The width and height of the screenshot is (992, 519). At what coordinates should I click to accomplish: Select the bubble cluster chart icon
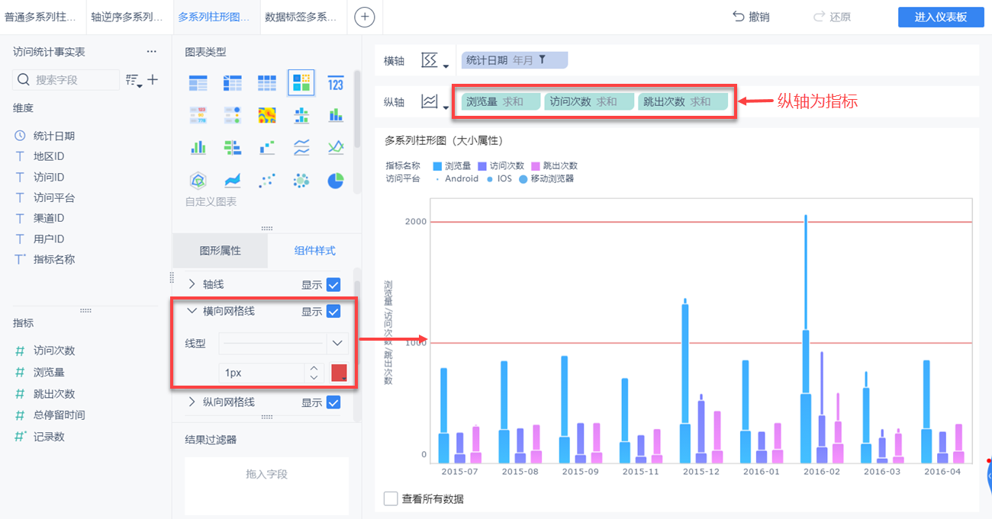tap(301, 181)
